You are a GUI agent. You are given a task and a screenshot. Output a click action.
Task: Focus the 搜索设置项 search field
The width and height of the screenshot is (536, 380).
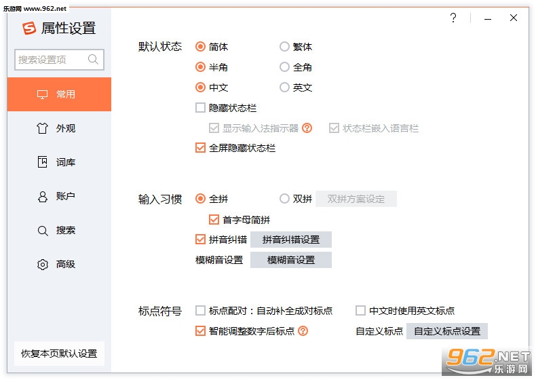[x=59, y=60]
